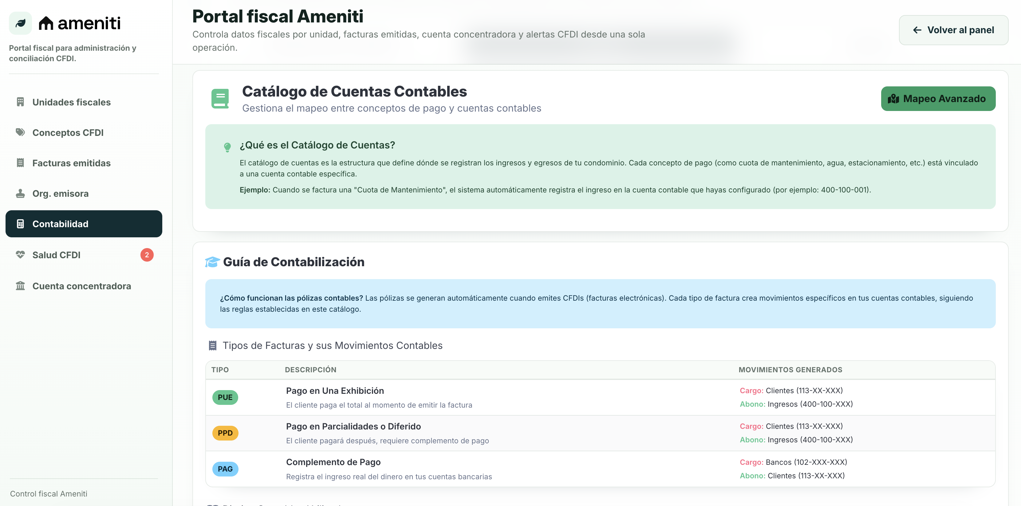Click the 'Complemento de Pago' row title
This screenshot has height=506, width=1021.
[x=333, y=462]
